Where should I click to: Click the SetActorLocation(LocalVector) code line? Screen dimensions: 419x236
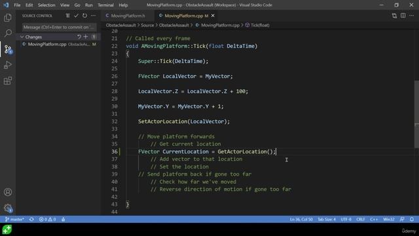pos(184,121)
